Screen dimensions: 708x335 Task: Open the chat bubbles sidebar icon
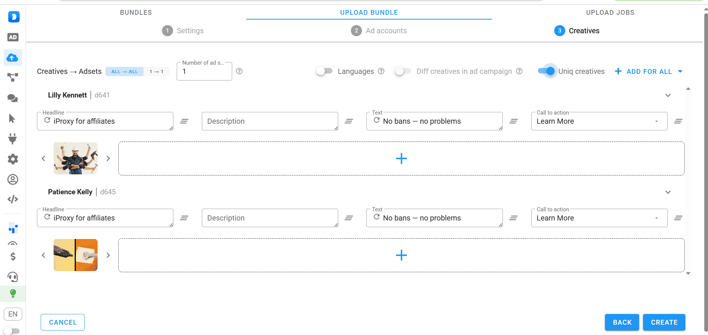[13, 98]
